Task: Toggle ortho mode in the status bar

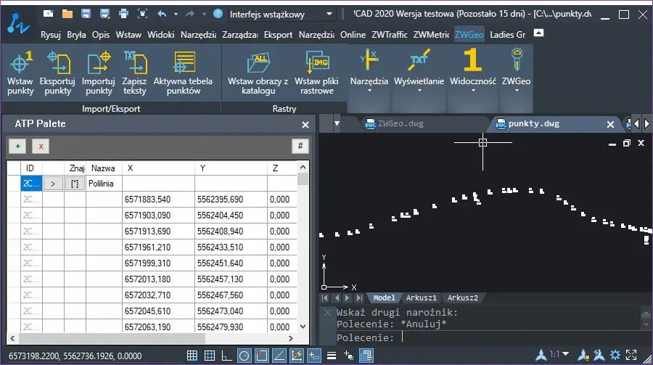Action: [226, 355]
